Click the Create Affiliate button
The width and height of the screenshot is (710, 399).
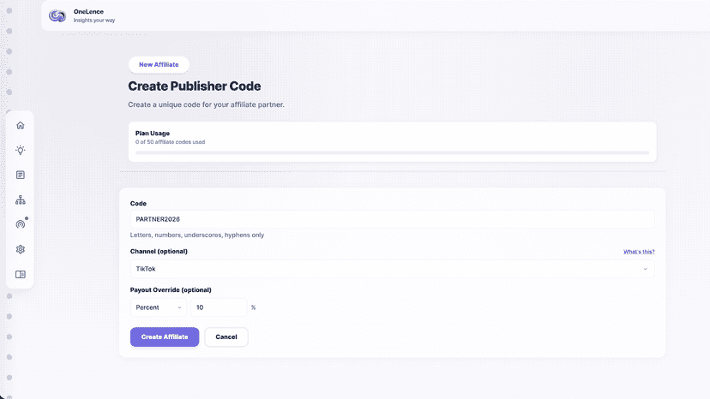coord(165,337)
